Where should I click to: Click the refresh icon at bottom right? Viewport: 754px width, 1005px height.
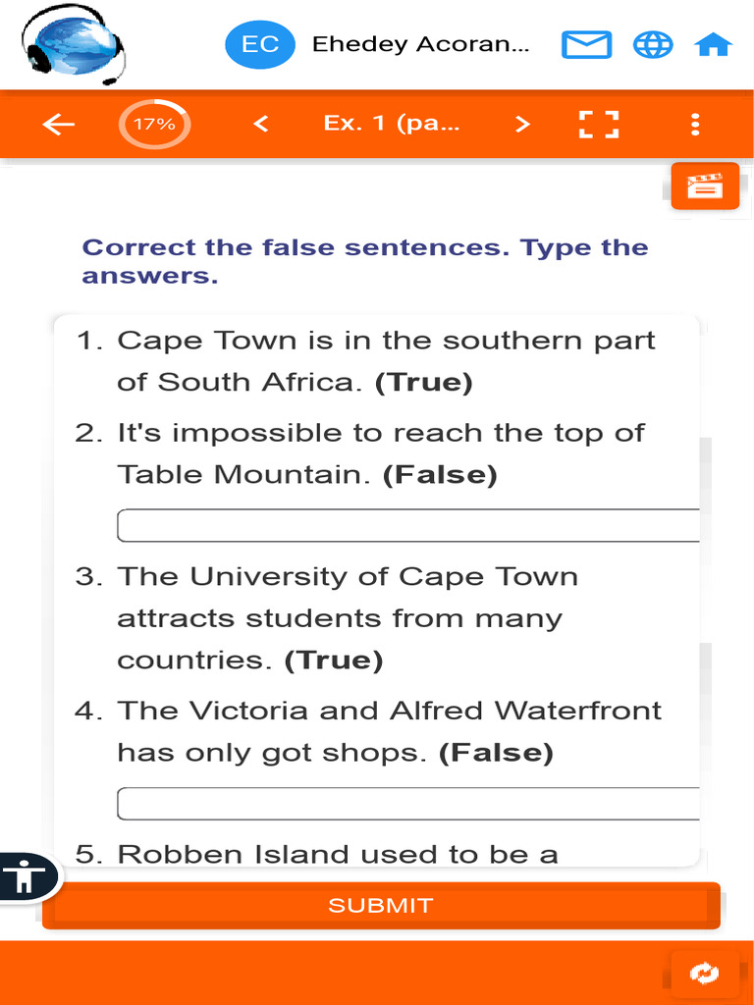pos(704,973)
